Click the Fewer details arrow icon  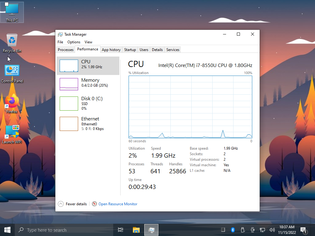click(x=61, y=204)
